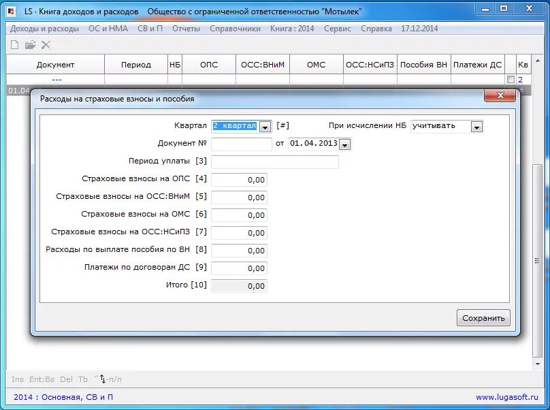The width and height of the screenshot is (550, 410).
Task: Click the Ent:Bs hint in shortcut bar
Action: coord(42,379)
